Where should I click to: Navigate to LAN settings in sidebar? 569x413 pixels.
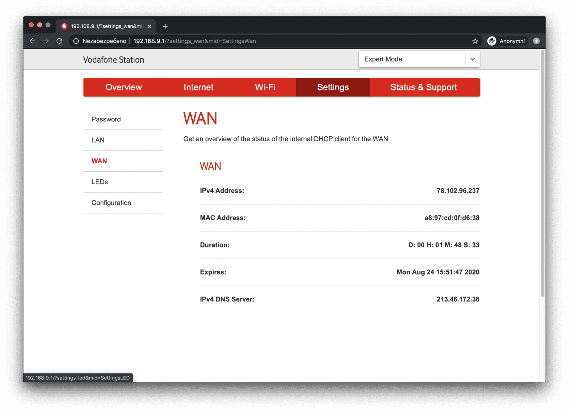(123, 140)
